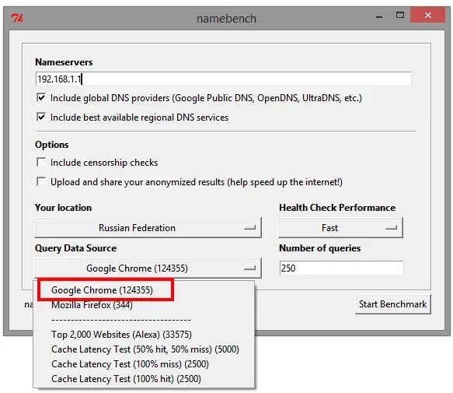The width and height of the screenshot is (453, 393).
Task: Enable Include censorship checks
Action: click(x=41, y=162)
